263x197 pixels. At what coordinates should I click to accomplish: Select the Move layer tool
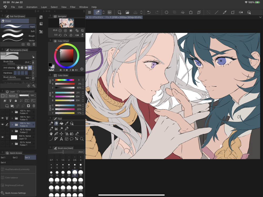[61, 134]
